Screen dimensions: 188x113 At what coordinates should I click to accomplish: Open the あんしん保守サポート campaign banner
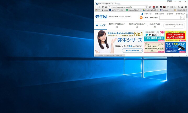pos(175,36)
